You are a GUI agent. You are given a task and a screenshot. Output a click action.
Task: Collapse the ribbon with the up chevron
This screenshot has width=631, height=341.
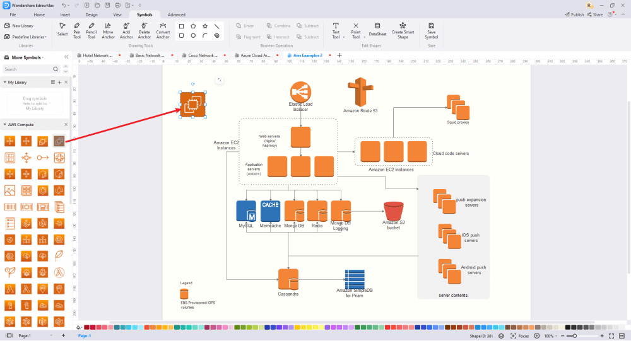click(x=623, y=14)
